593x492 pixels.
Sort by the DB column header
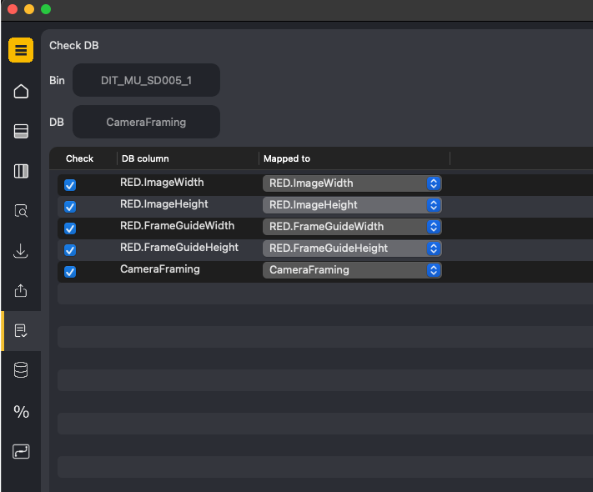(x=145, y=158)
